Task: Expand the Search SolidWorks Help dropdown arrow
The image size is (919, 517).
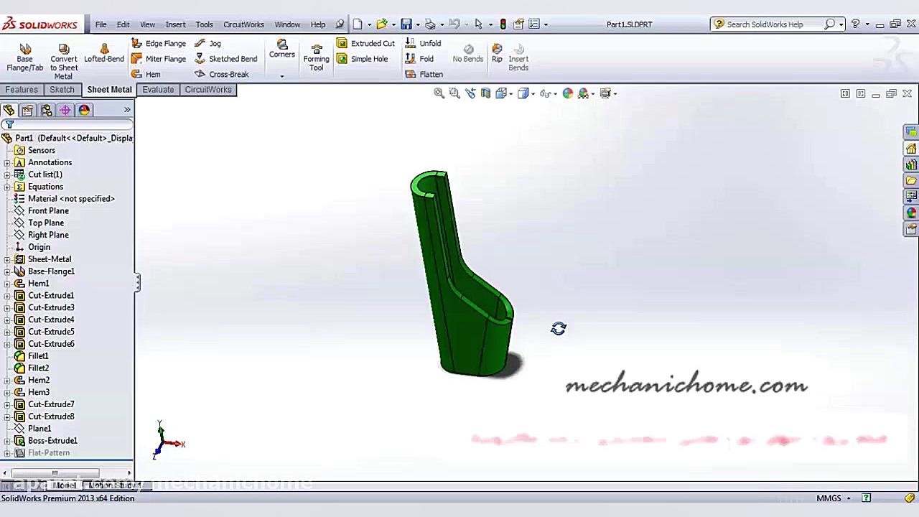Action: [841, 24]
